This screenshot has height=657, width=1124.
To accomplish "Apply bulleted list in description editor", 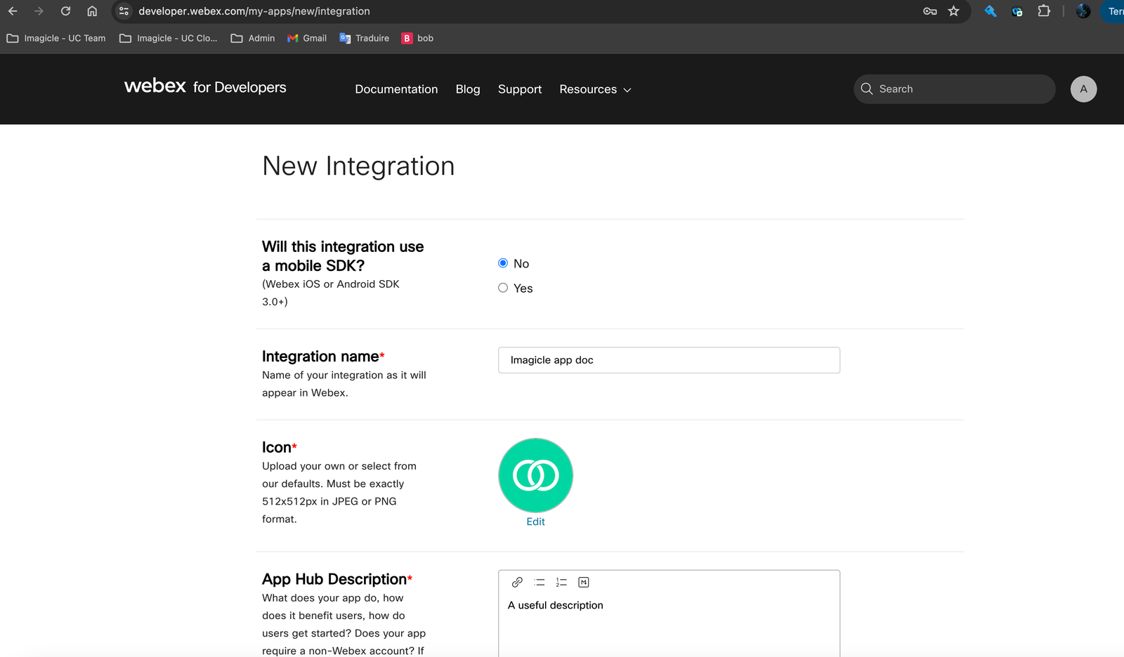I will click(x=540, y=582).
